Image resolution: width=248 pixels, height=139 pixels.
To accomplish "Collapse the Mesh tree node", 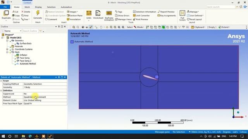I will (x=7, y=52).
